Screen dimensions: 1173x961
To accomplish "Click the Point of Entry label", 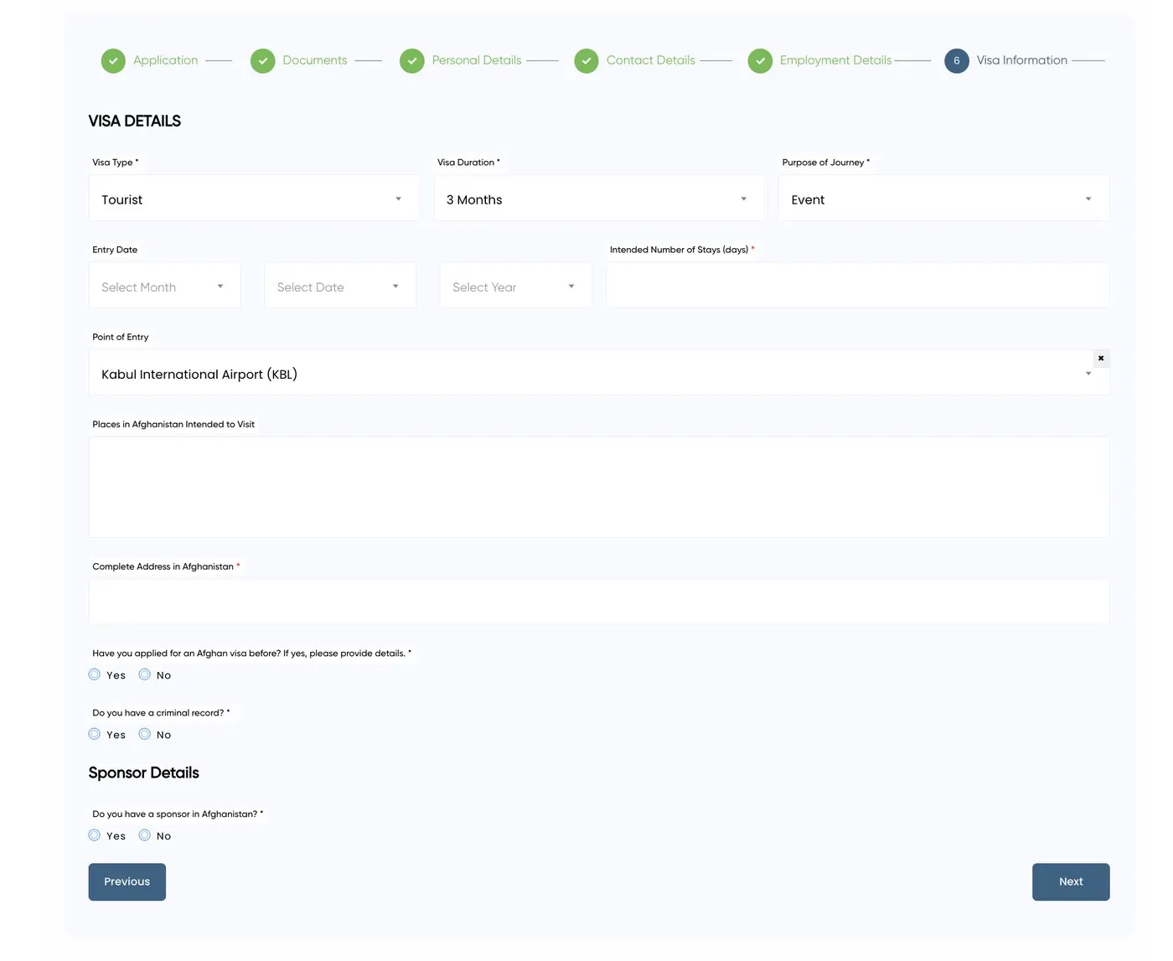I will pos(121,337).
